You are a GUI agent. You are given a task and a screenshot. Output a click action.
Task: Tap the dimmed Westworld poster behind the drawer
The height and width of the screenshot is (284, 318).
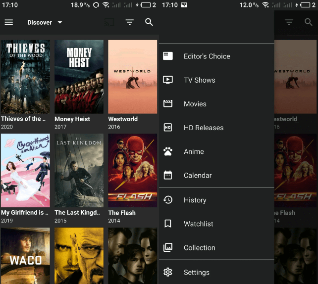pyautogui.click(x=295, y=77)
